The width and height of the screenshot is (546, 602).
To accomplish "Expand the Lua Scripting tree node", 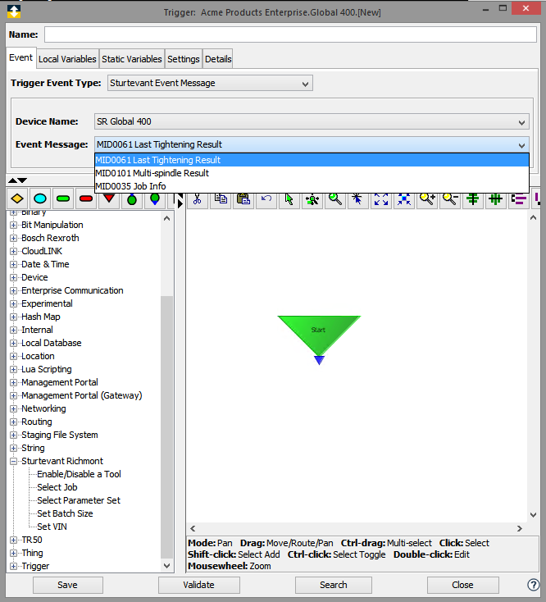I will tap(13, 369).
